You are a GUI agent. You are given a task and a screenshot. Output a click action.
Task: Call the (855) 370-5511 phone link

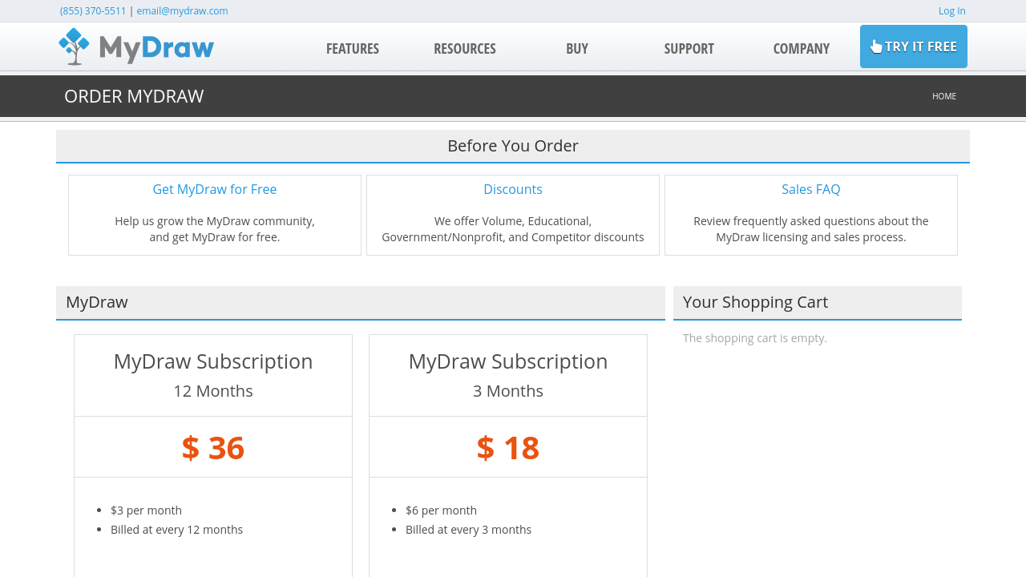point(93,11)
